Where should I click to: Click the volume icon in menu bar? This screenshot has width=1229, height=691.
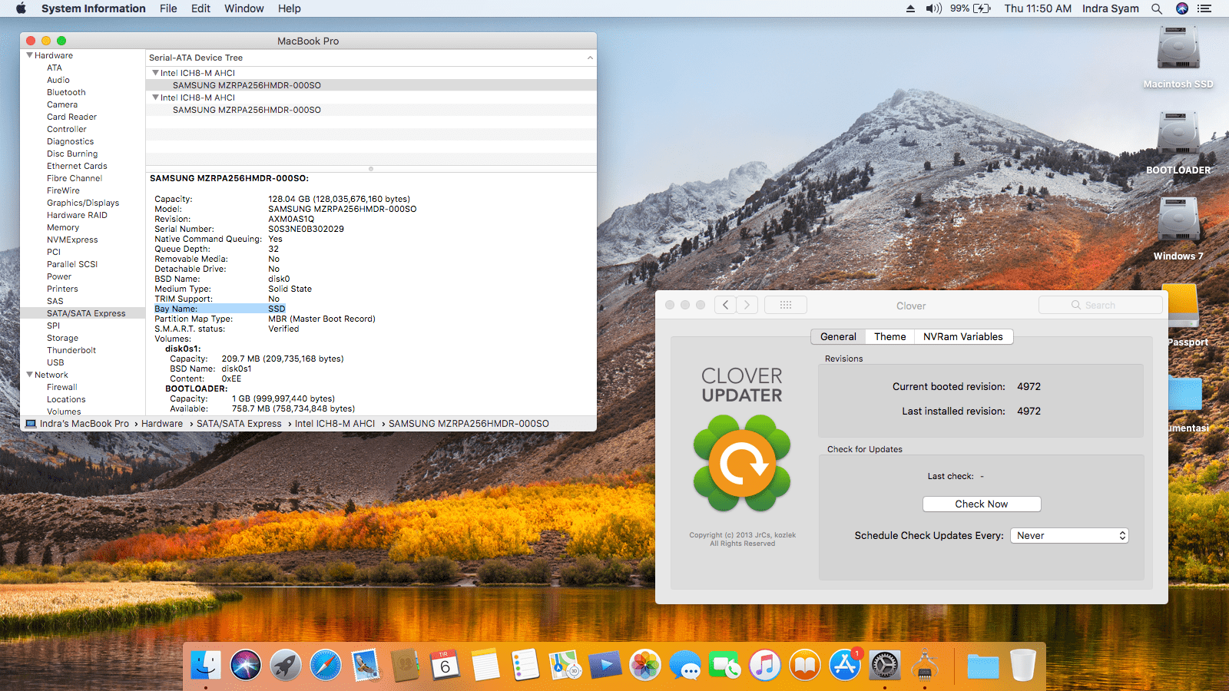coord(933,8)
